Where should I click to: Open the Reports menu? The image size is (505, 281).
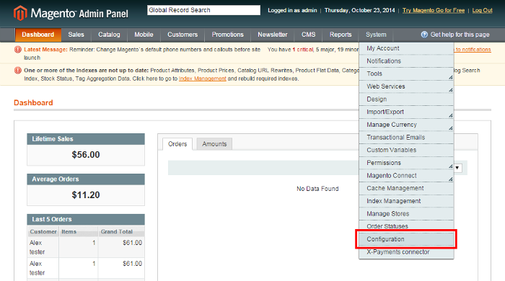click(341, 35)
